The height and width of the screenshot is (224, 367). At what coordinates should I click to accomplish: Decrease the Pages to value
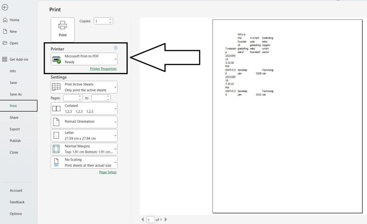pyautogui.click(x=108, y=100)
